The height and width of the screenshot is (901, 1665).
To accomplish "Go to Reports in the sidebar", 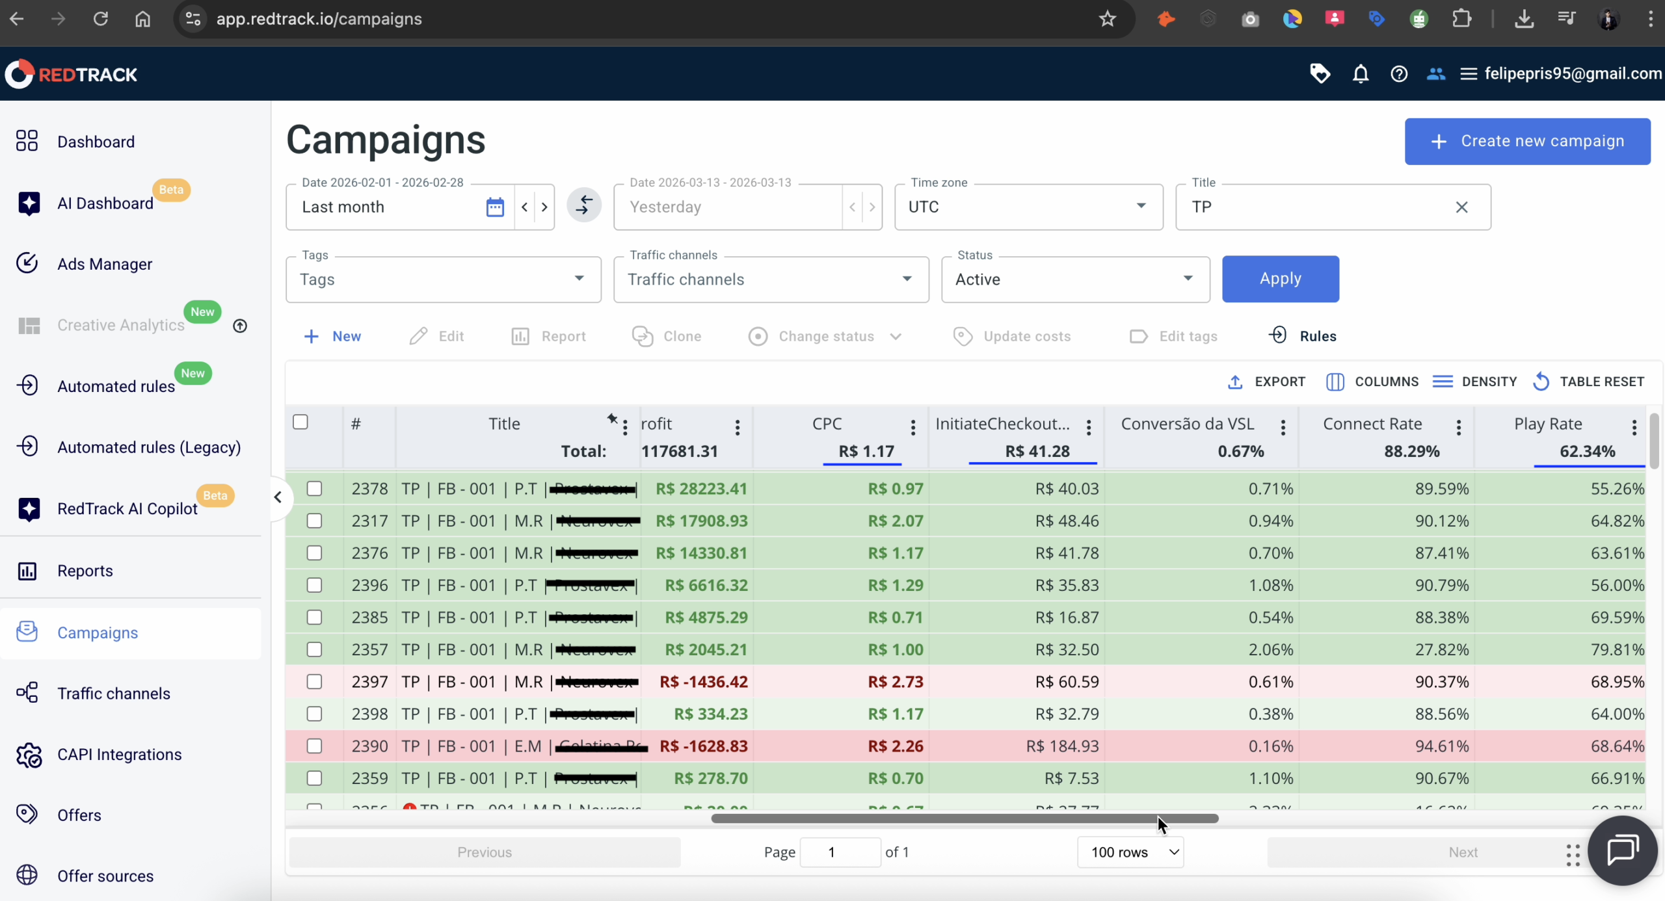I will click(85, 571).
